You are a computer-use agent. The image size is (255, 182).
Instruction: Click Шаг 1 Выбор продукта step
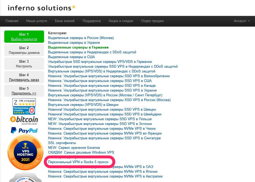point(24,37)
